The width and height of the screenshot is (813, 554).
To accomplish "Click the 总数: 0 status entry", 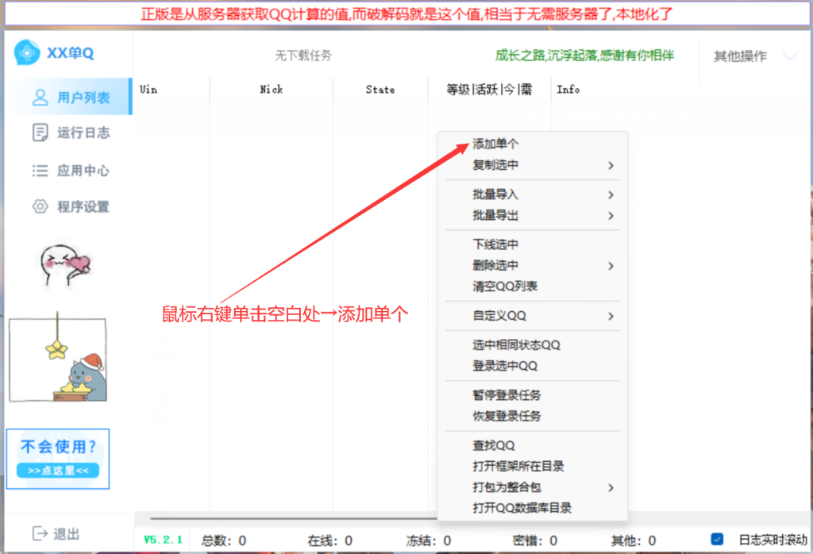I will pyautogui.click(x=224, y=541).
